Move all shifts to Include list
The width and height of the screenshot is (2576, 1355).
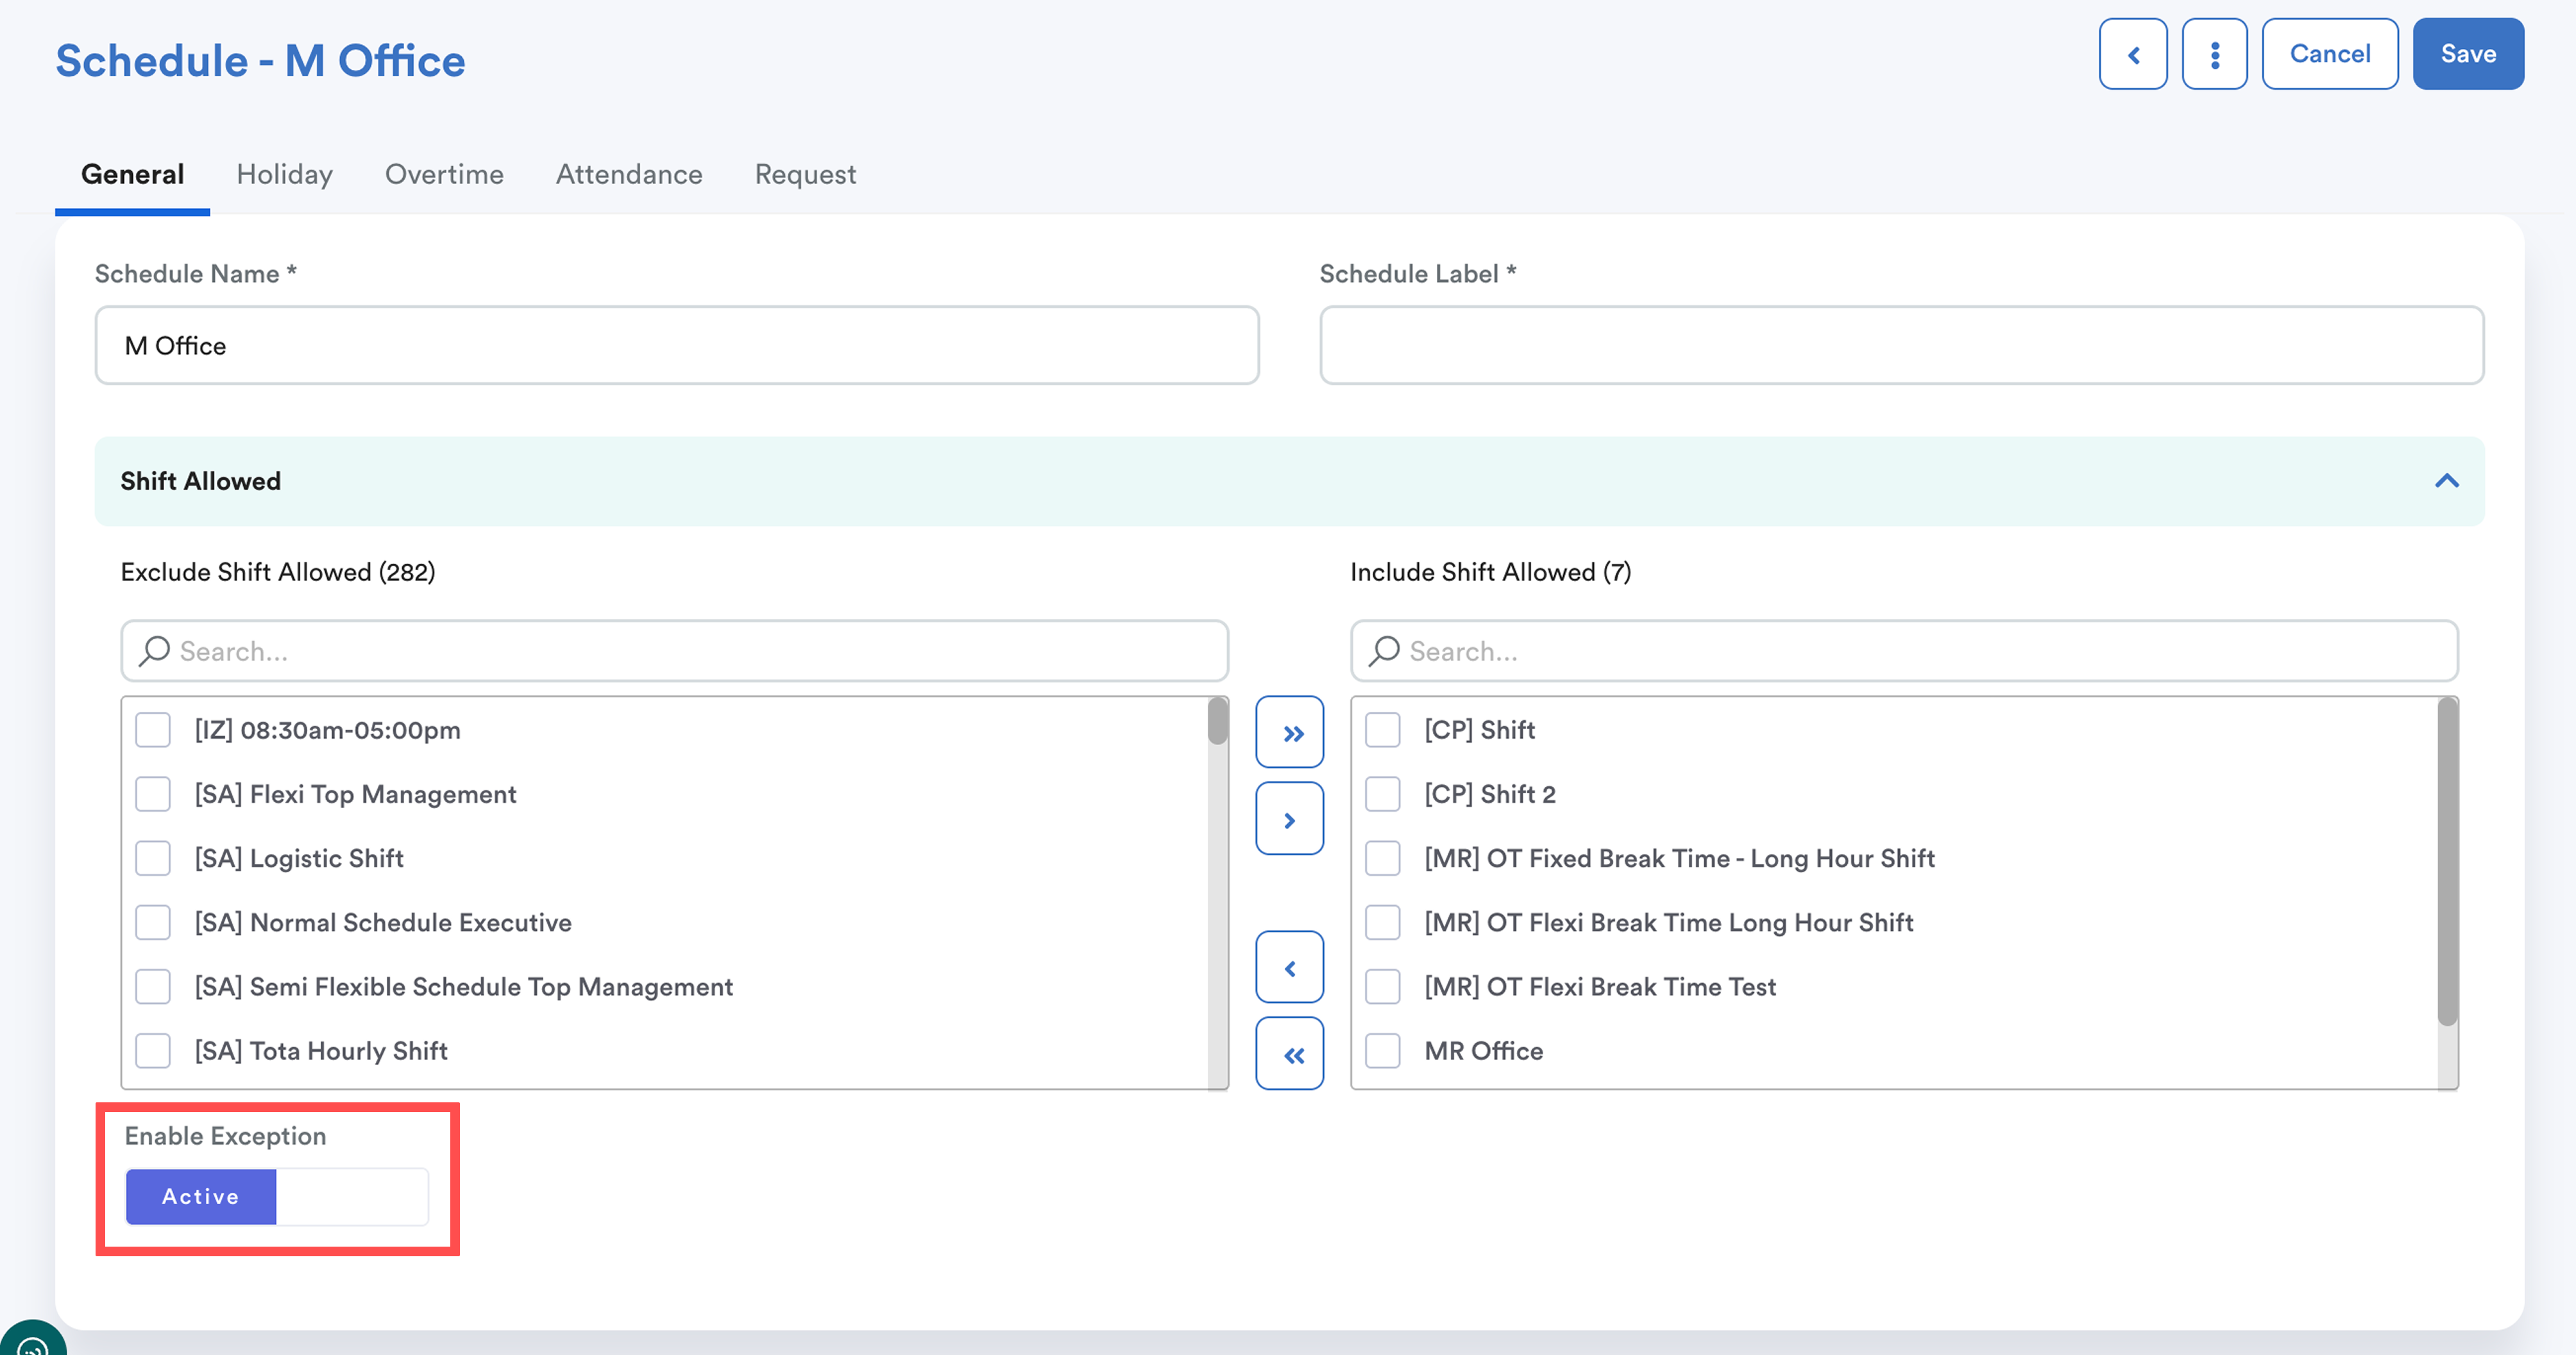pyautogui.click(x=1289, y=733)
